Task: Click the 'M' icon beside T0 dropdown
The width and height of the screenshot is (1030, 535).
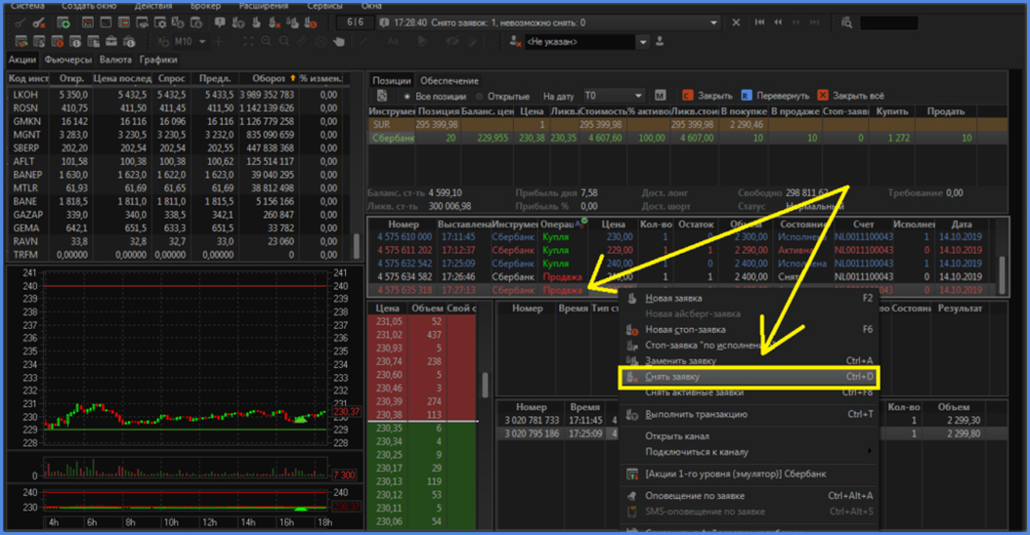Action: pyautogui.click(x=660, y=96)
